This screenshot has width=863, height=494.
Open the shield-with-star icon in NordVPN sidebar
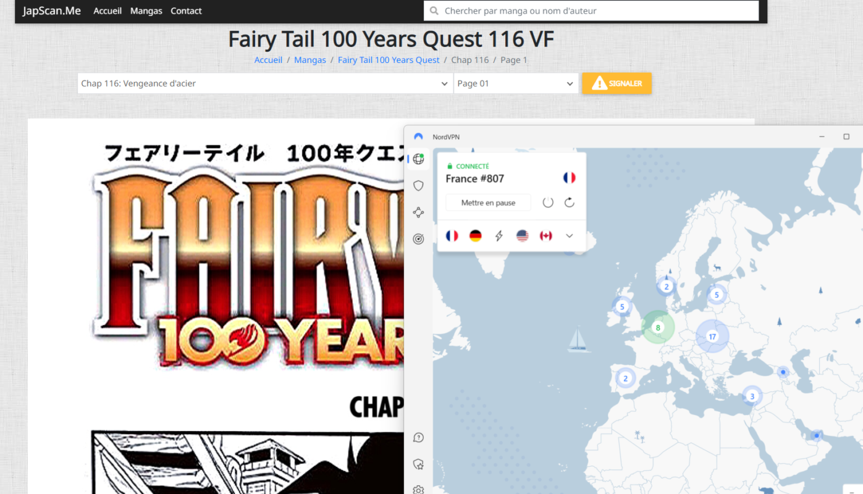coord(419,464)
